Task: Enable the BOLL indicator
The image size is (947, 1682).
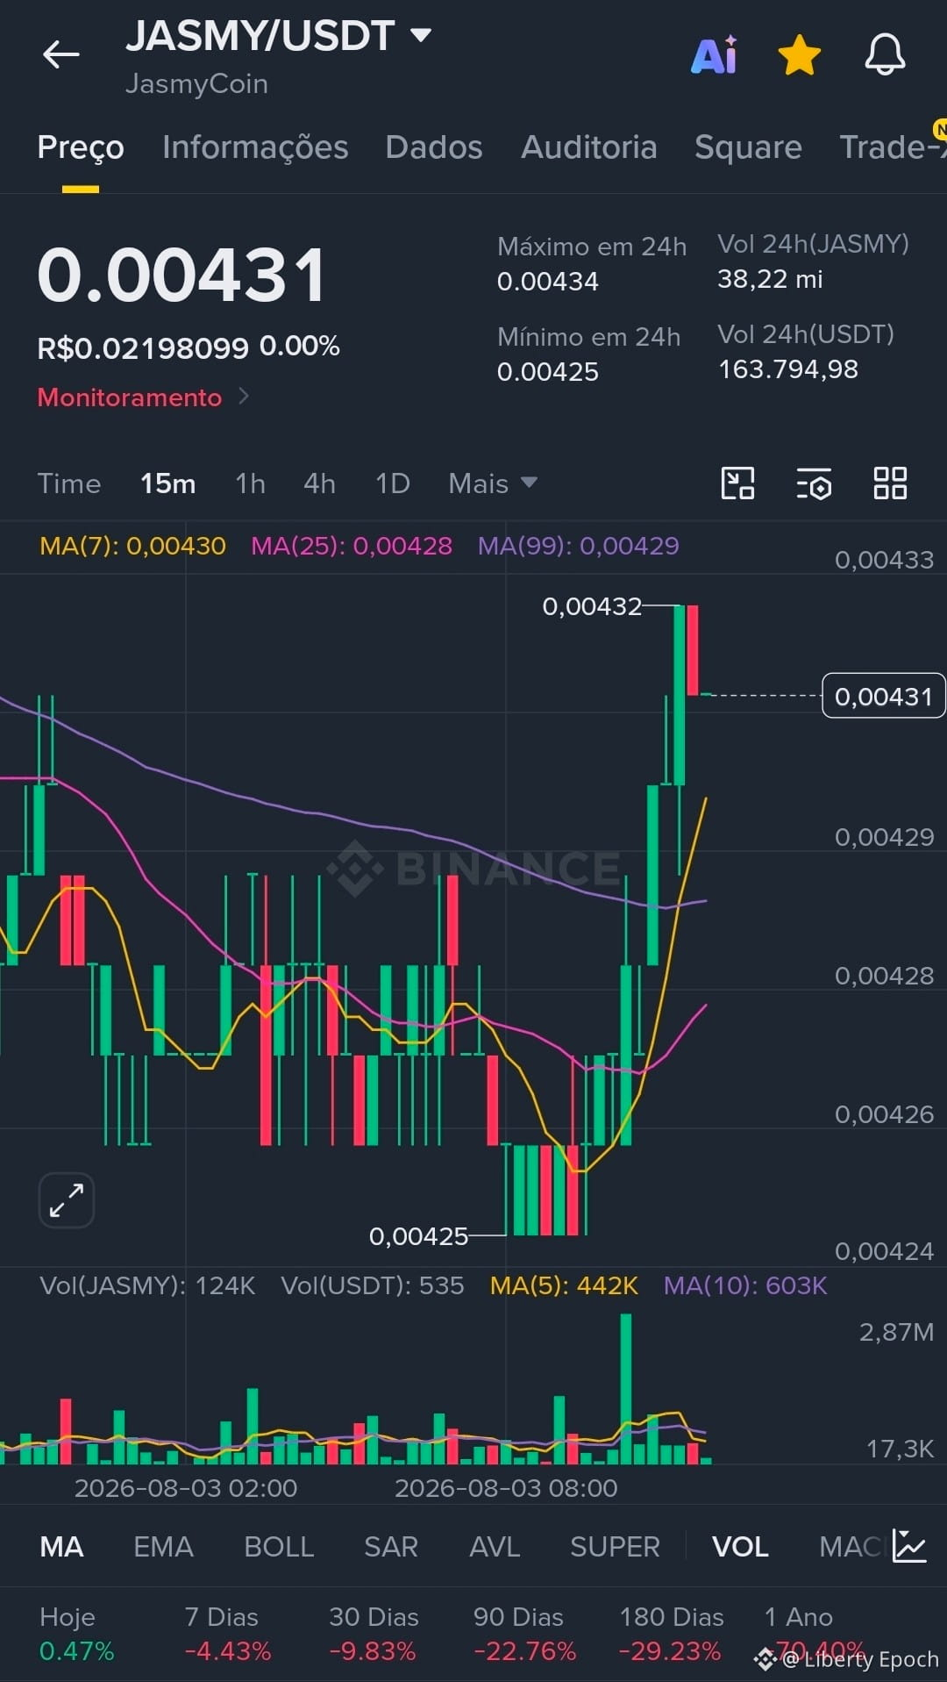Action: tap(279, 1546)
